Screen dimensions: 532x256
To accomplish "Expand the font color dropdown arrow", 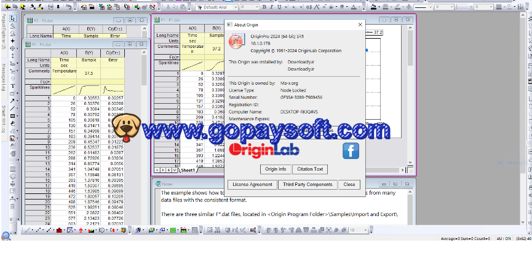I will [x=359, y=7].
